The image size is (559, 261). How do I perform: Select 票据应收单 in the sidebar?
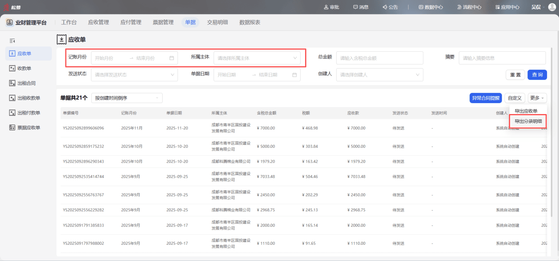29,128
